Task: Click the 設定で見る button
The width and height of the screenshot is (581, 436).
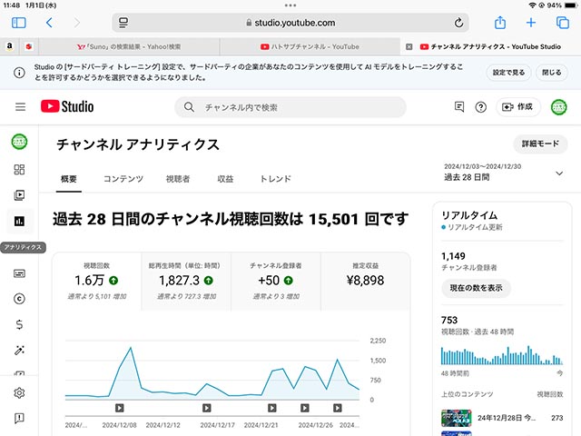Action: coord(508,73)
